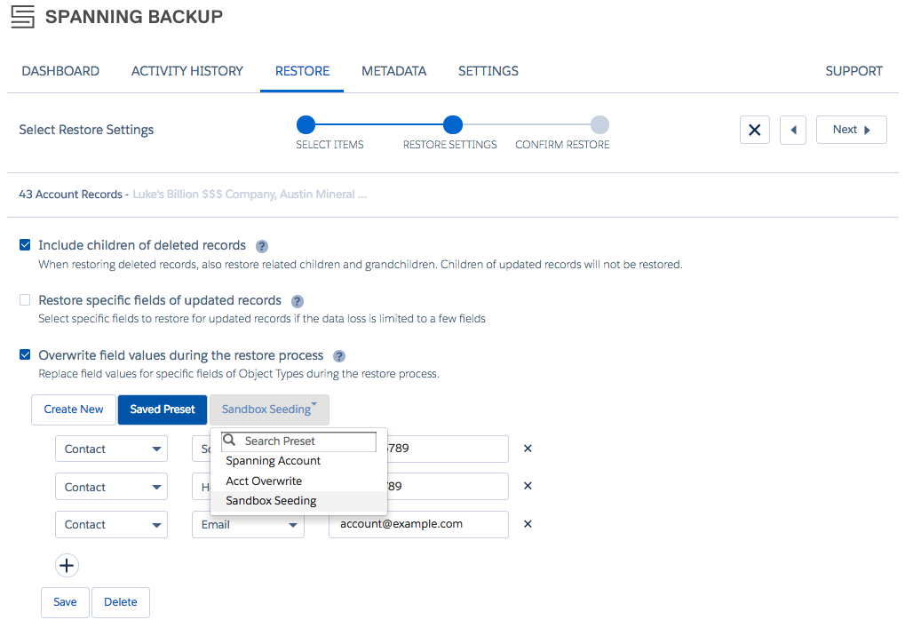The width and height of the screenshot is (905, 628).
Task: Click the value field ending in 789
Action: pos(448,449)
